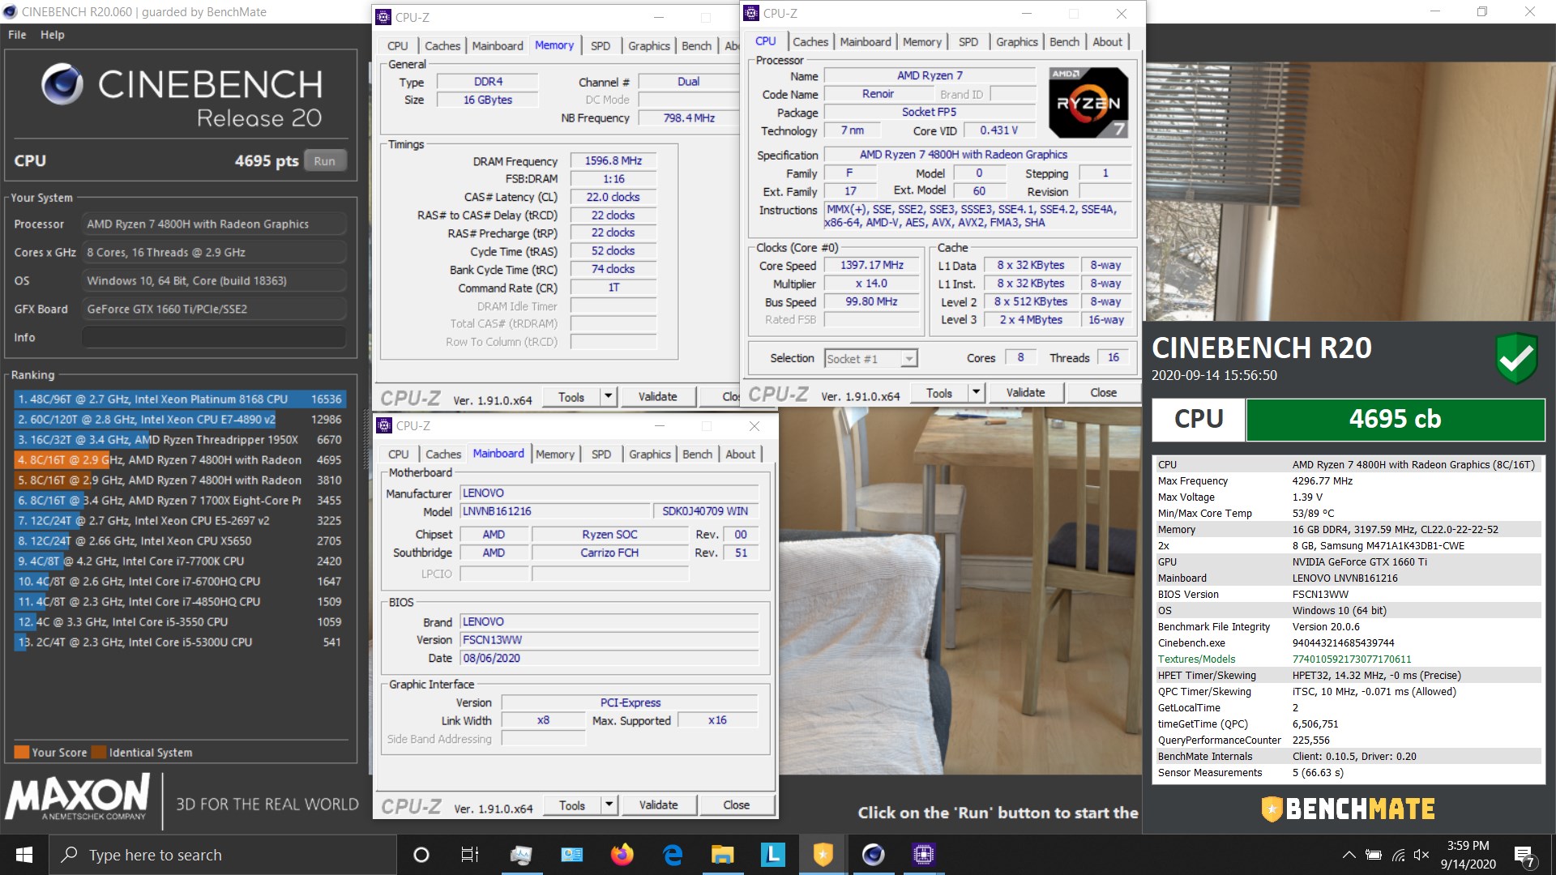Open the monitor chart app on taskbar

click(x=521, y=855)
